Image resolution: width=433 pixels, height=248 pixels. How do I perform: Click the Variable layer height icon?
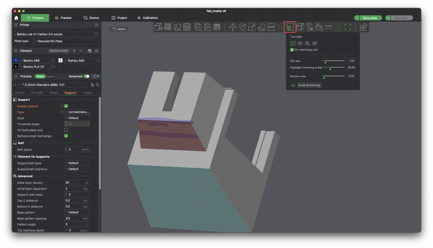coord(217,27)
